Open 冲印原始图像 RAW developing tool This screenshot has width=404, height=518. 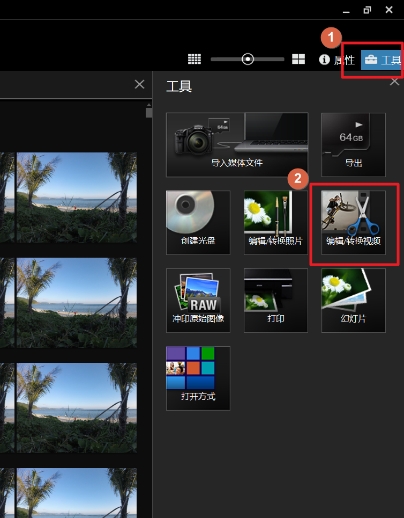point(198,300)
